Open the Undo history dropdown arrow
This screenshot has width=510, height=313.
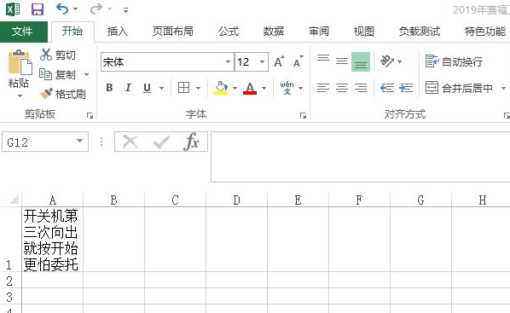pyautogui.click(x=75, y=9)
